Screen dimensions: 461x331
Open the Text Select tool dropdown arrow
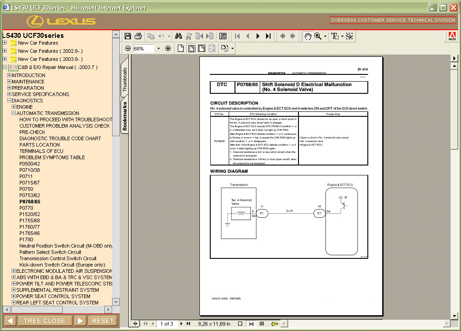[342, 36]
